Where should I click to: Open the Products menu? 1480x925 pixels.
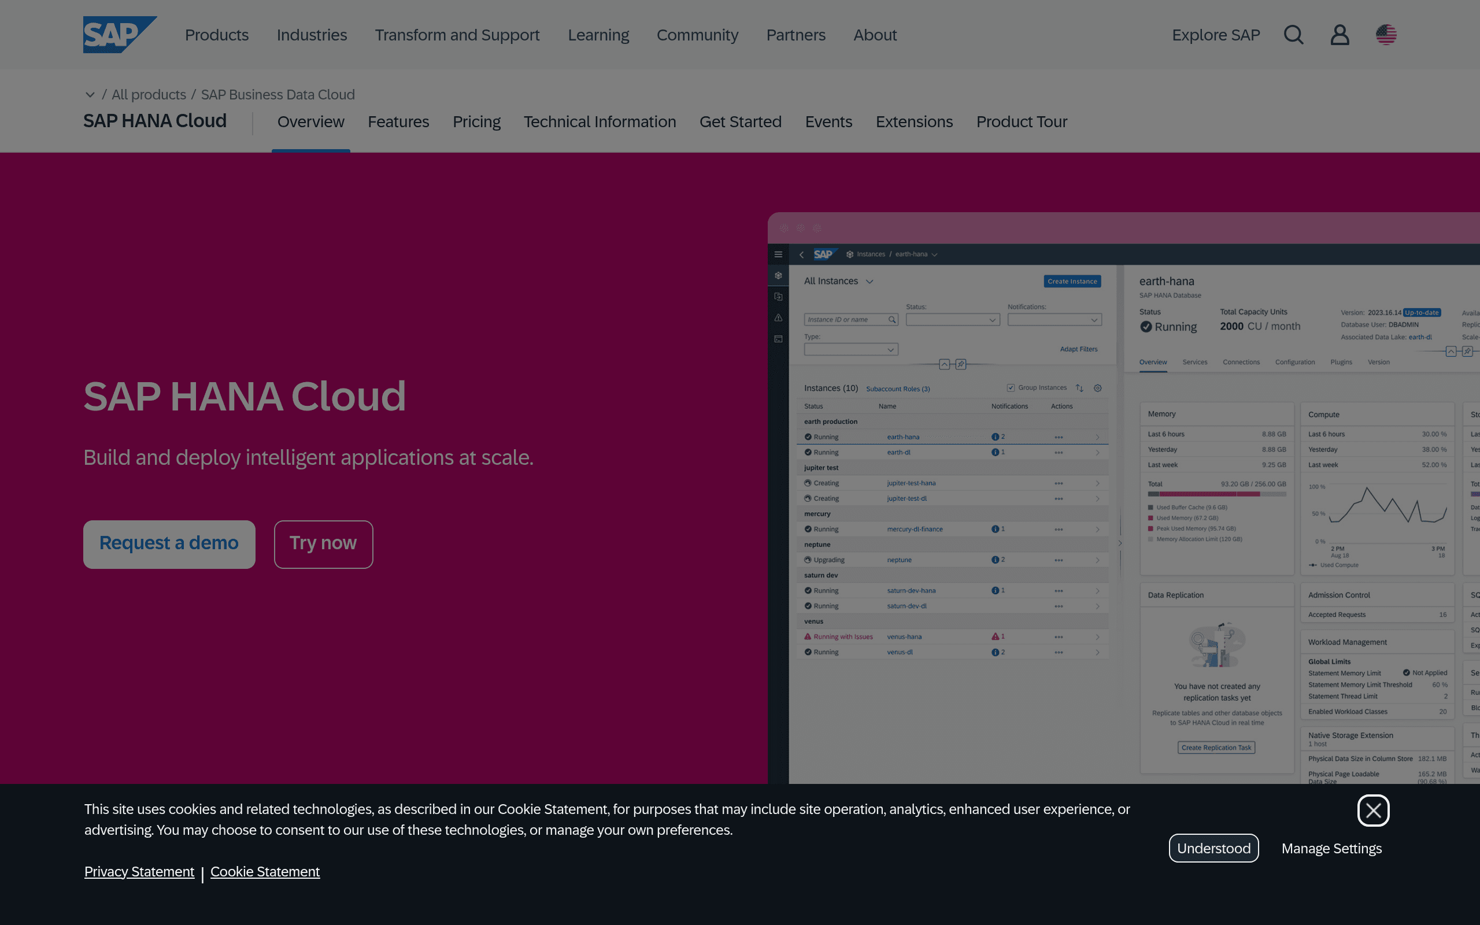(x=216, y=35)
